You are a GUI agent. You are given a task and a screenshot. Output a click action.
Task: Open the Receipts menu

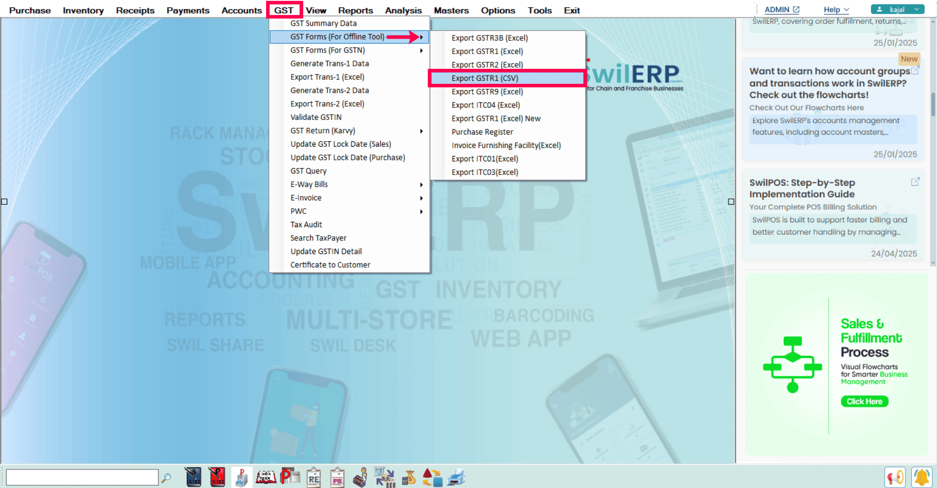135,10
